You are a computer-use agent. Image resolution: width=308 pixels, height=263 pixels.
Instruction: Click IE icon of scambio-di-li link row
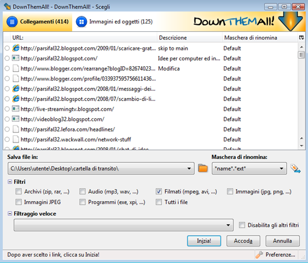click(x=16, y=99)
